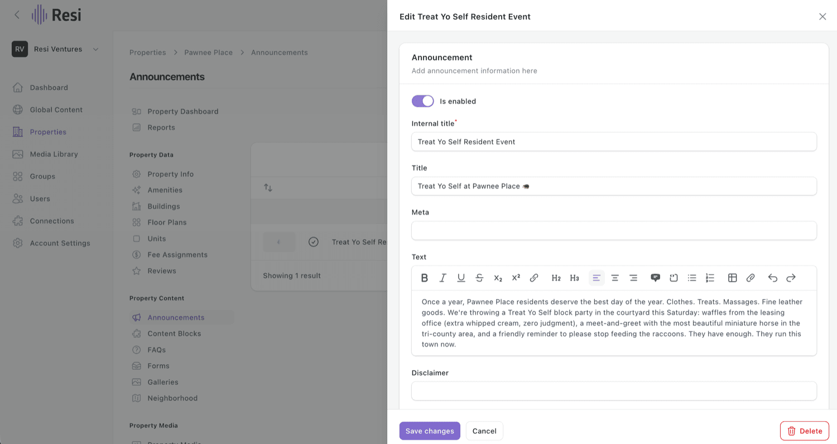837x444 pixels.
Task: Save changes to the announcement
Action: [x=430, y=431]
